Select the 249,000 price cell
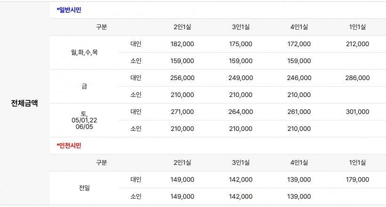This screenshot has width=386, height=207. tap(241, 78)
